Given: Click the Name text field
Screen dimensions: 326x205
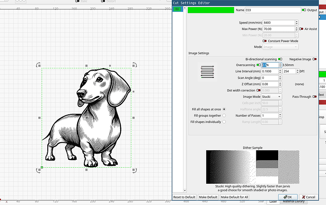Looking at the screenshot, I should (273, 10).
